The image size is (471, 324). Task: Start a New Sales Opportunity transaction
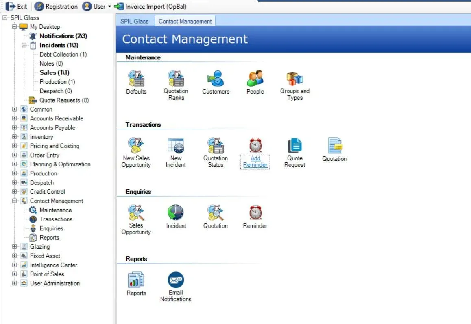136,145
